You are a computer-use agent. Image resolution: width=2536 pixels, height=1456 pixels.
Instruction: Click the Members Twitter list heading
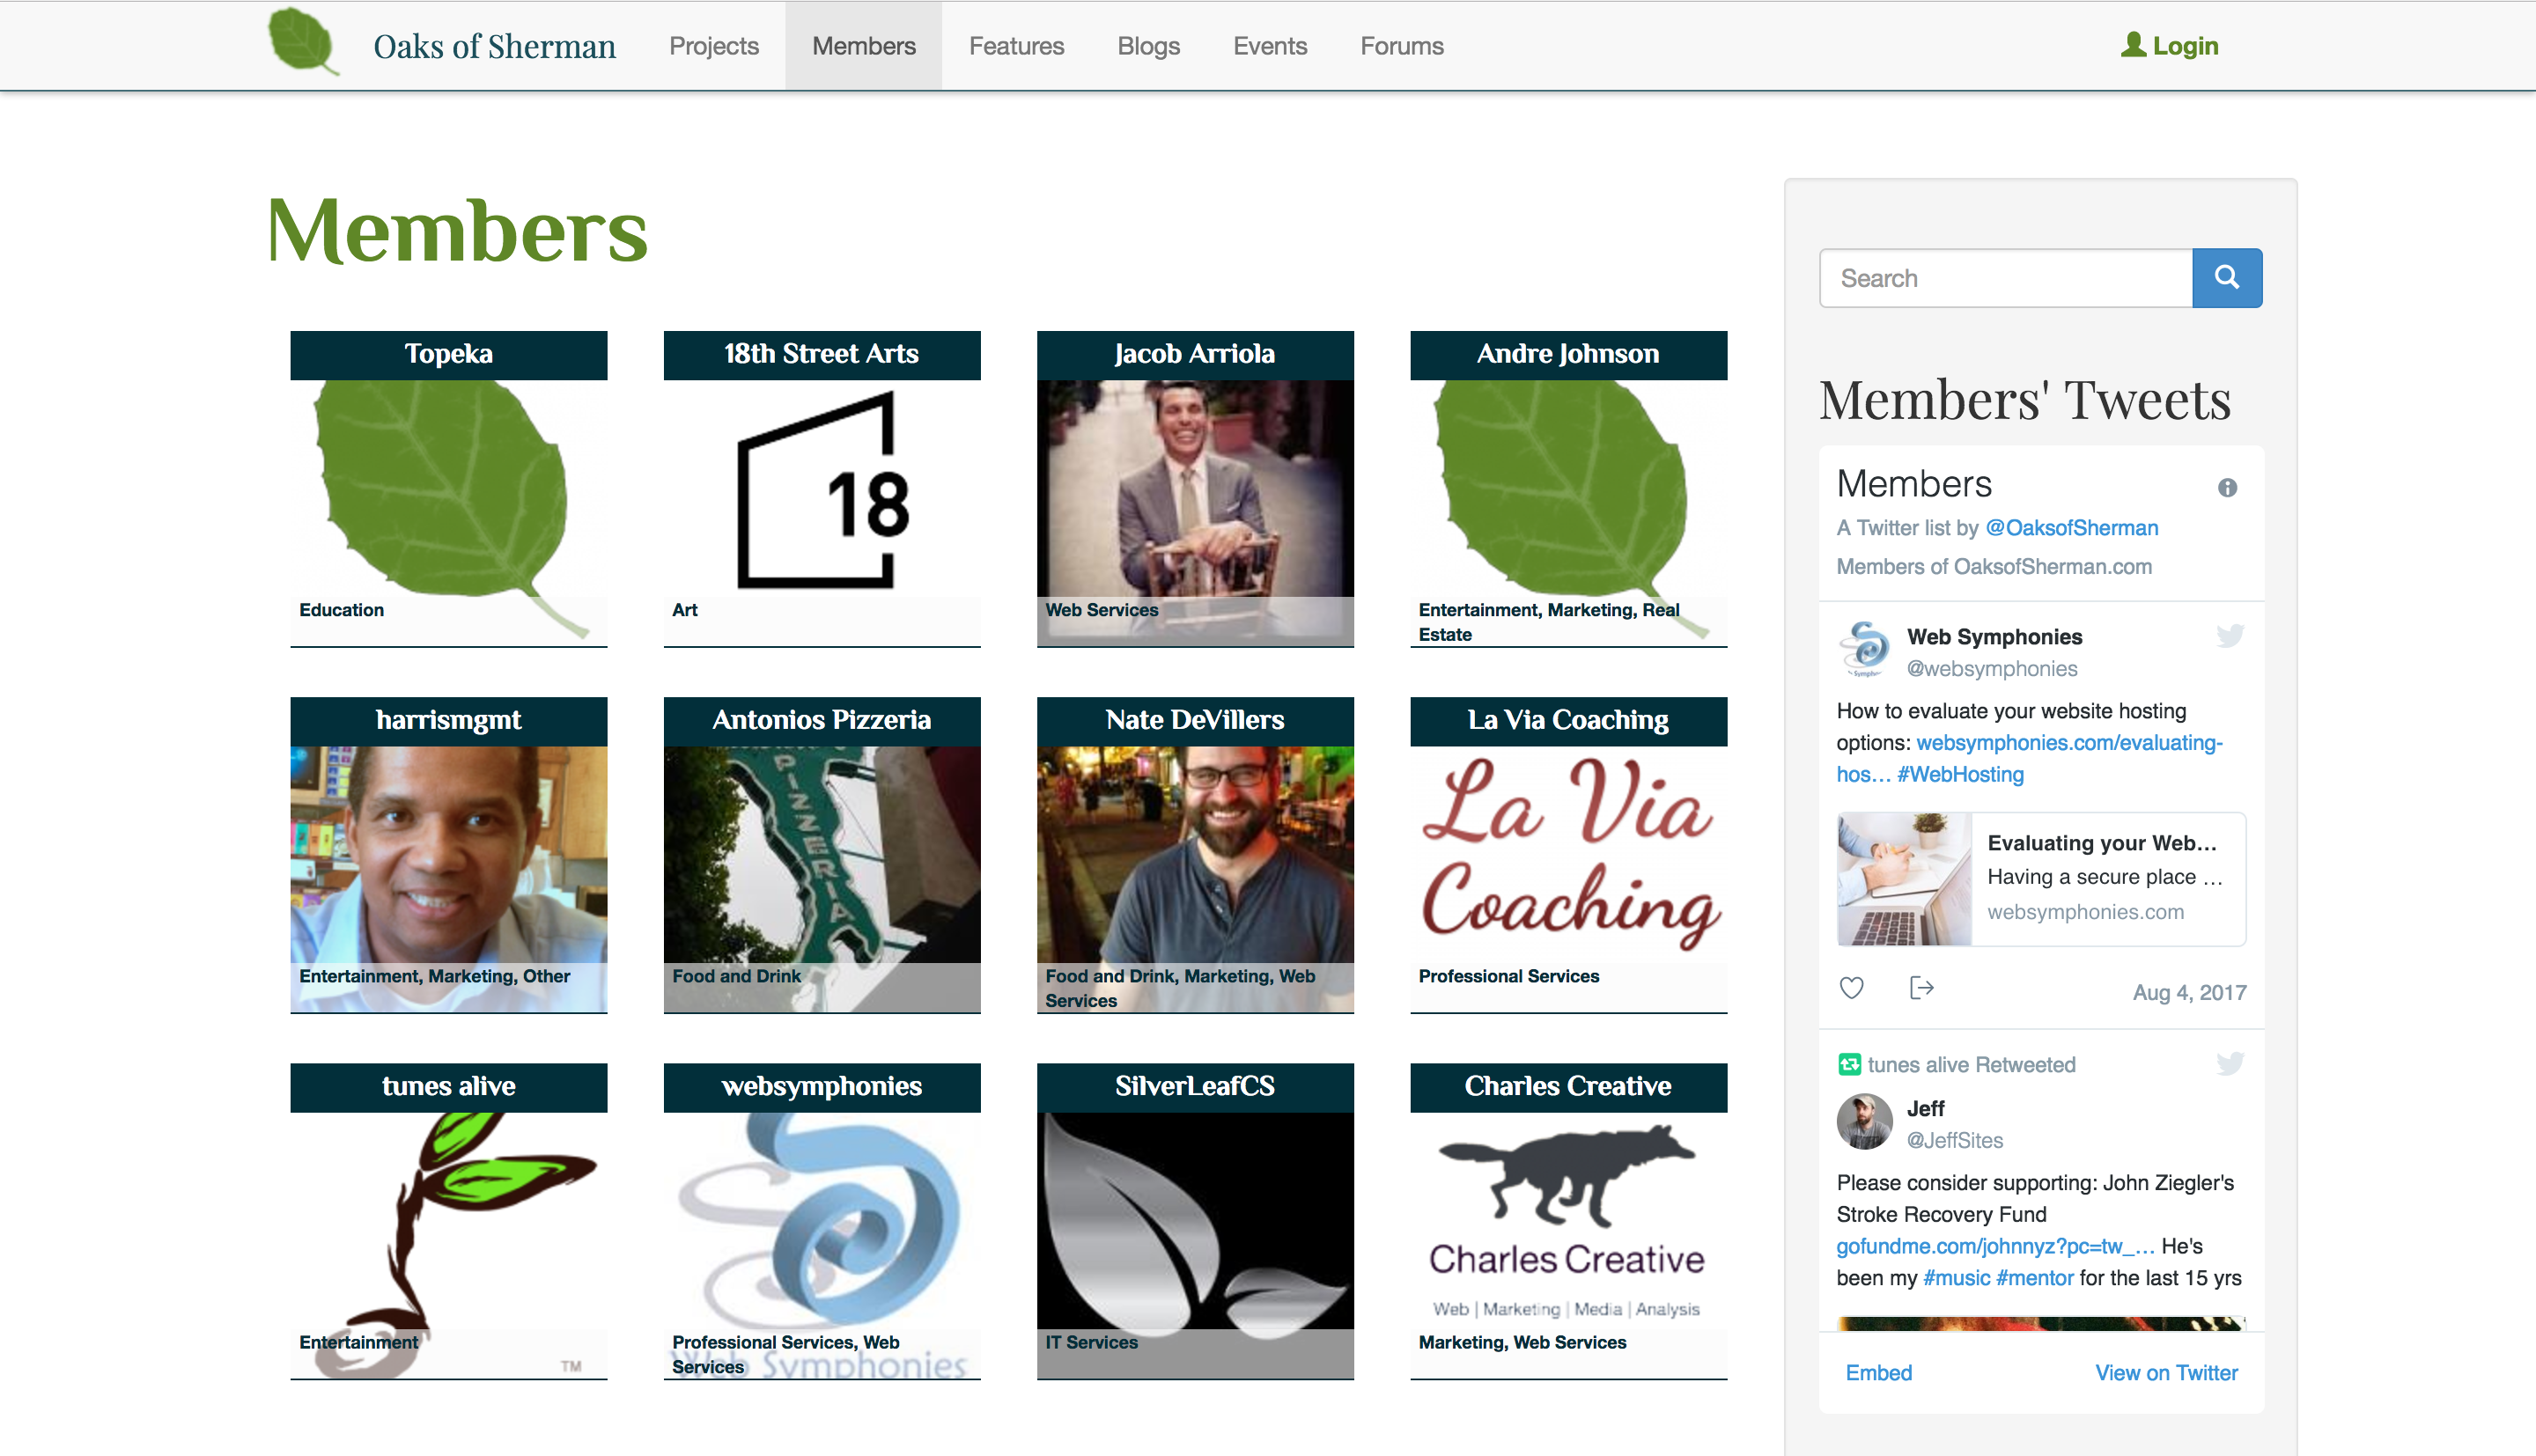tap(1914, 484)
